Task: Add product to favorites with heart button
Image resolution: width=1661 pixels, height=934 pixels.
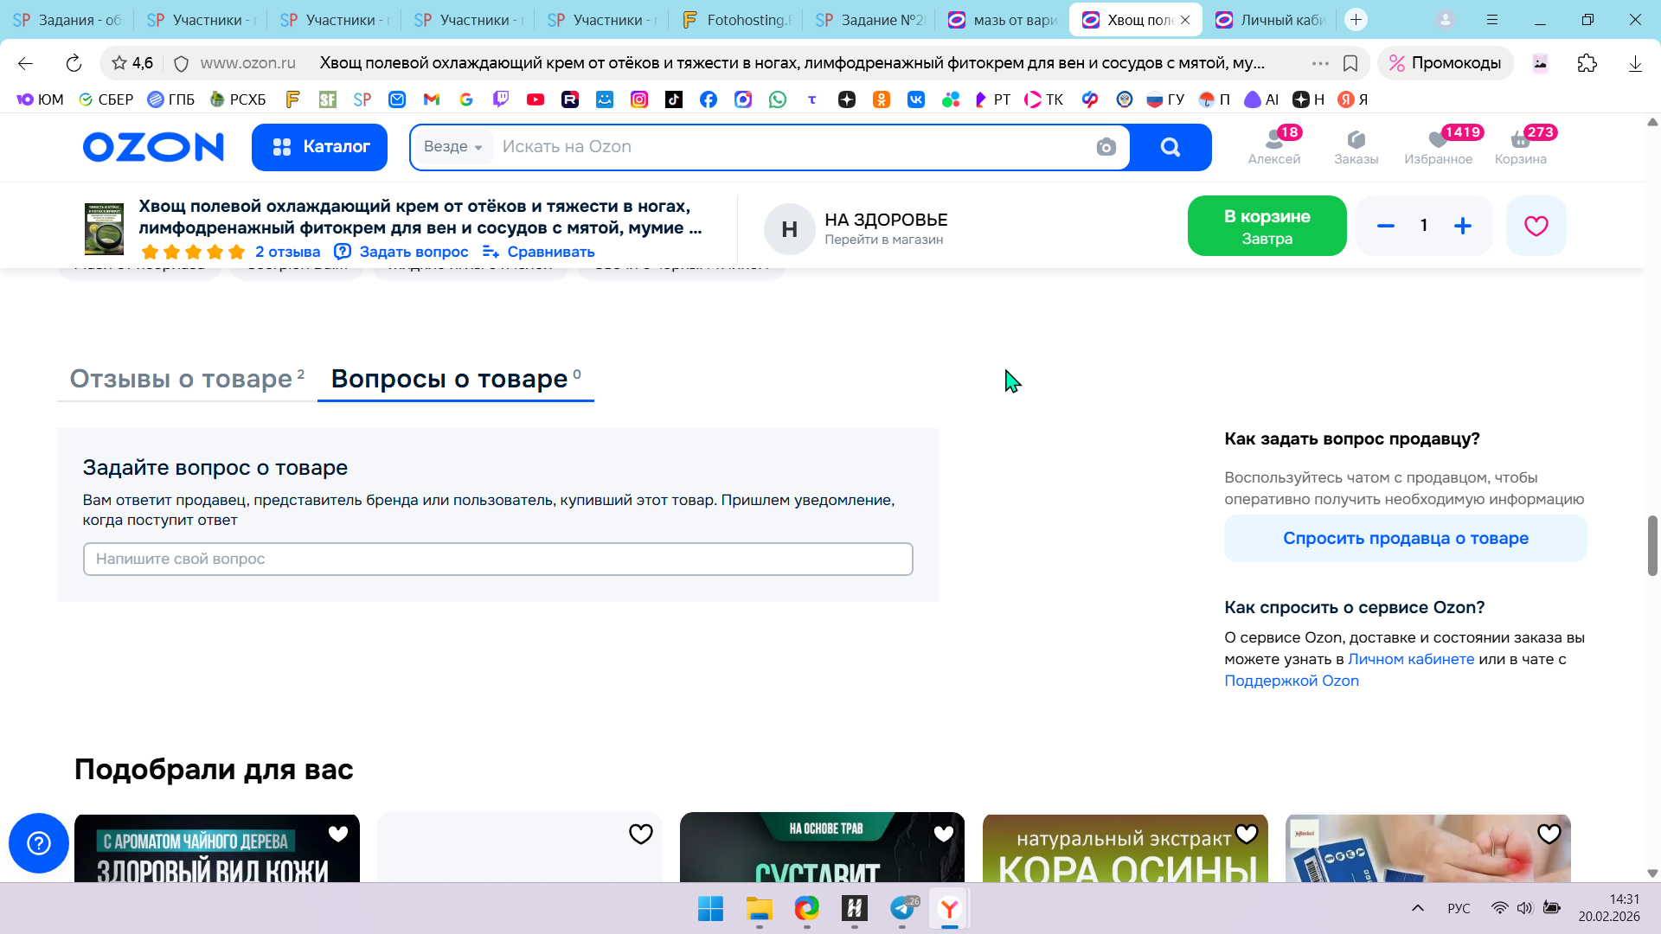Action: tap(1536, 226)
